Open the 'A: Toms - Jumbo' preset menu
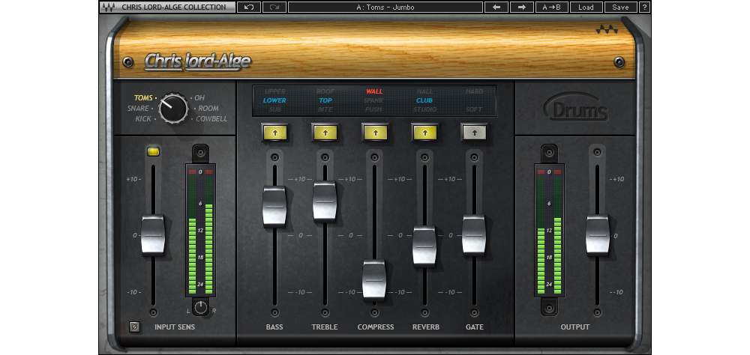 point(385,7)
